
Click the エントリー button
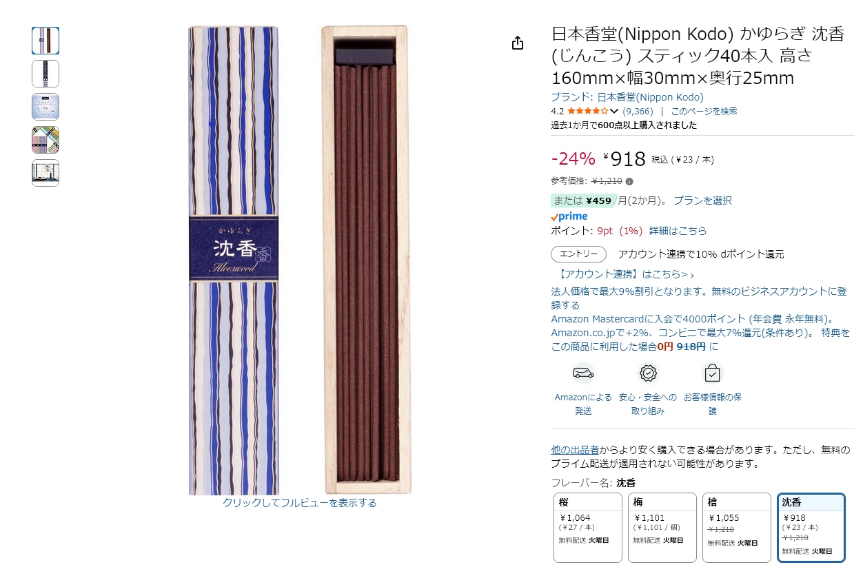578,254
